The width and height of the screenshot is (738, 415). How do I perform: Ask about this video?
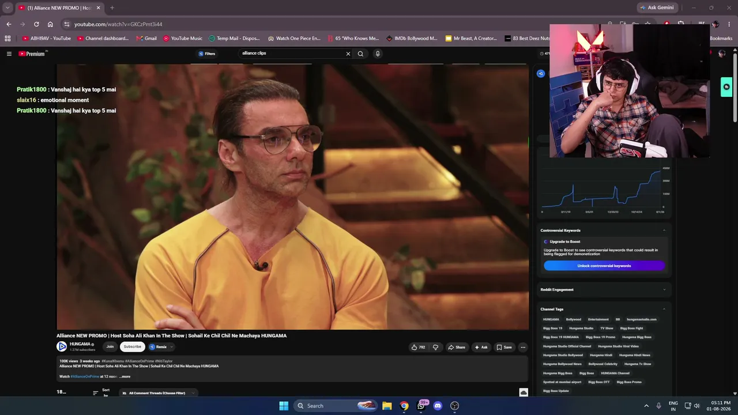coord(481,347)
